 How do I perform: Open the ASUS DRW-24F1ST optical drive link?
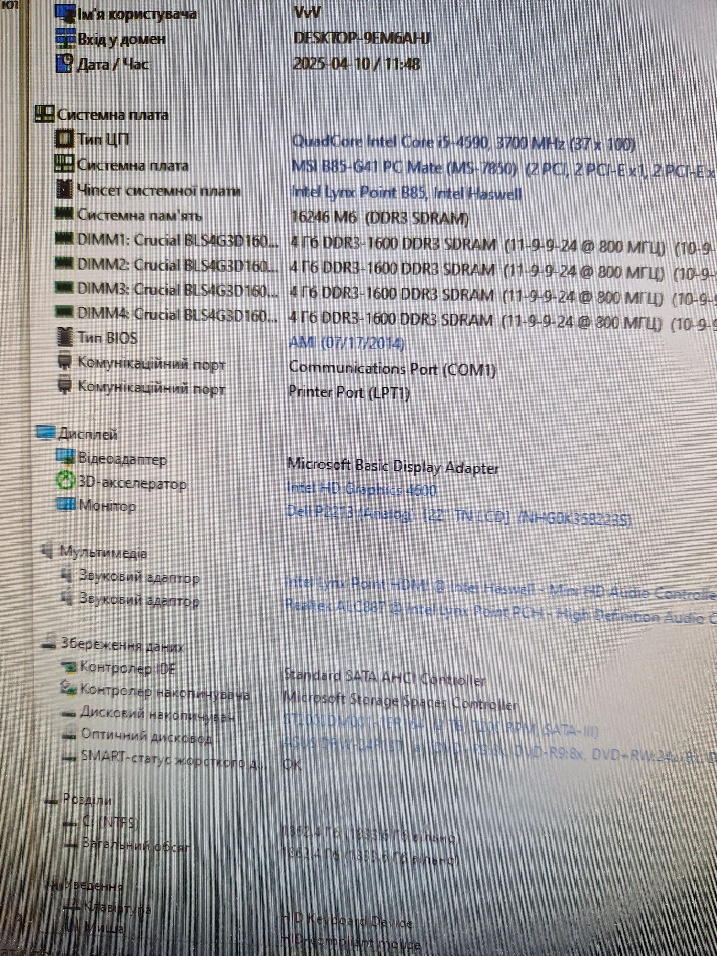[x=499, y=750]
